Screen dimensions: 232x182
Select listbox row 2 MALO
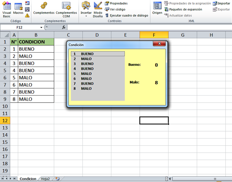98,59
